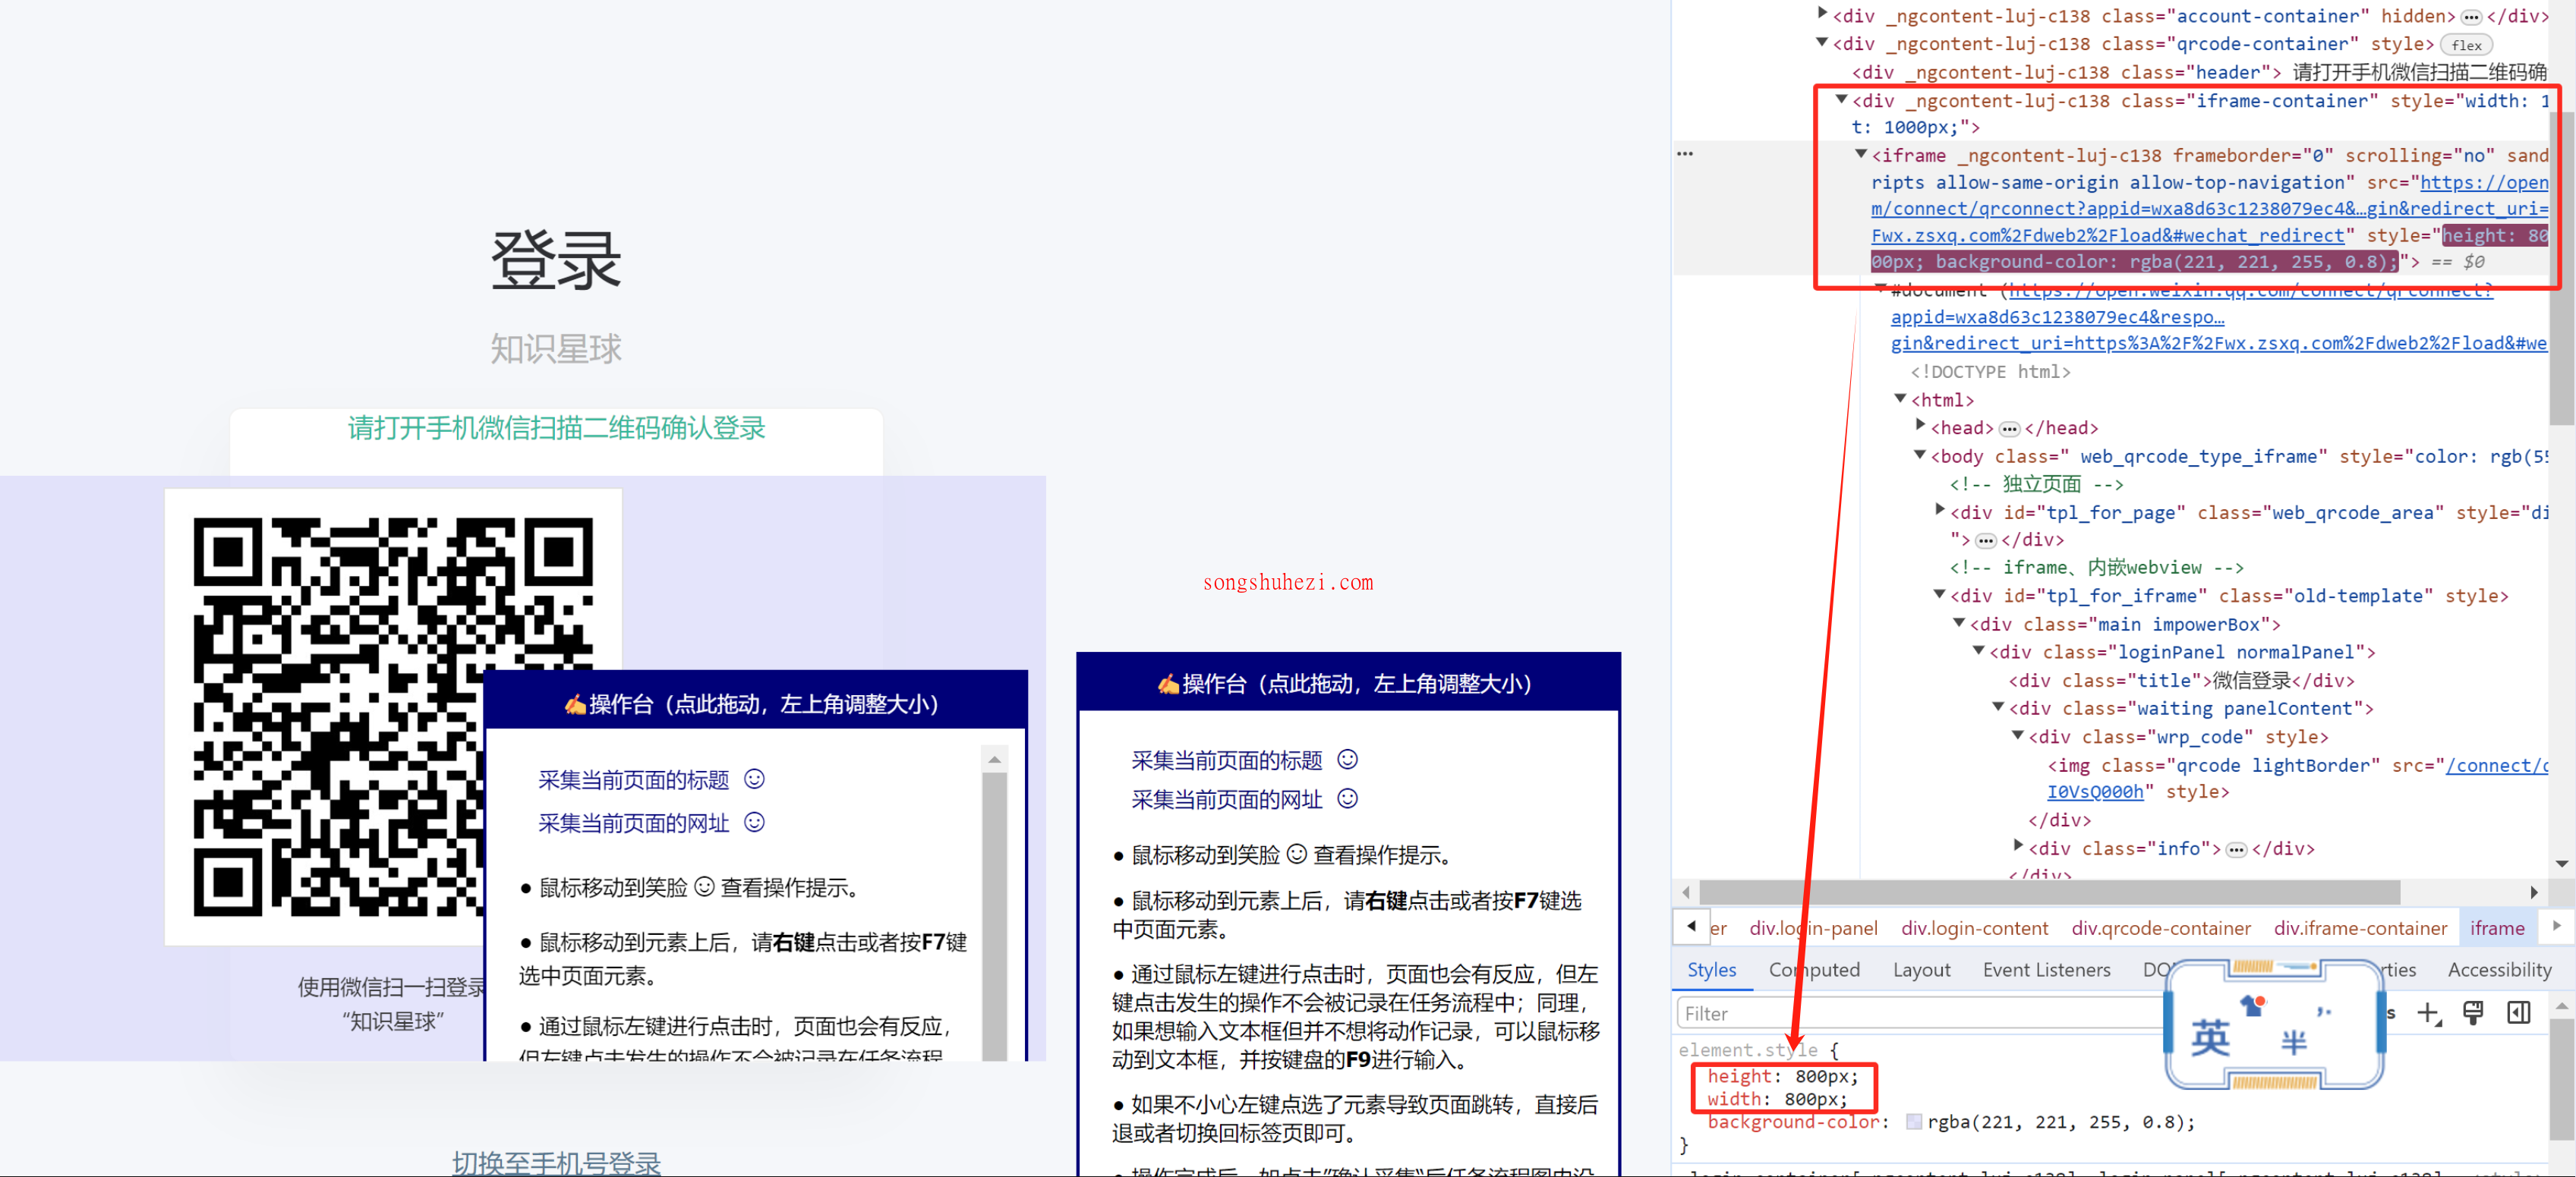2576x1177 pixels.
Task: Switch to the Computed tab
Action: (1814, 969)
